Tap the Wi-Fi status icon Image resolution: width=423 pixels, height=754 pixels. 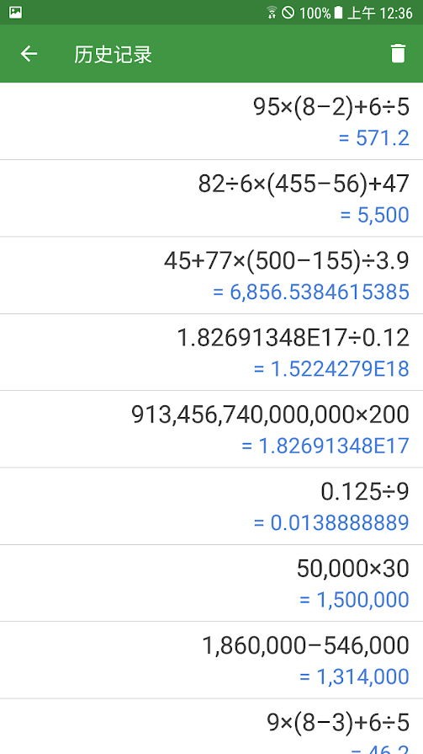point(272,13)
